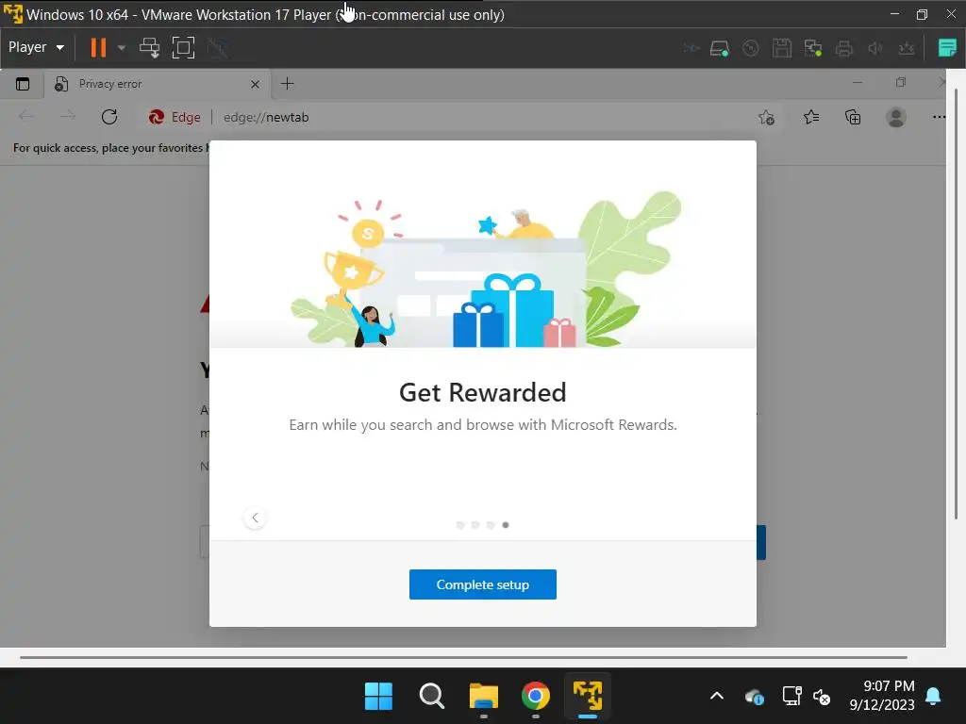Click the hard disk device icon
The image size is (966, 724).
click(720, 48)
